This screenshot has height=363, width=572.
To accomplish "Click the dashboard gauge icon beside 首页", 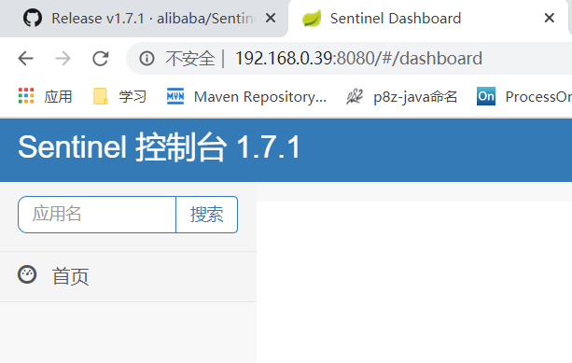I will click(27, 274).
